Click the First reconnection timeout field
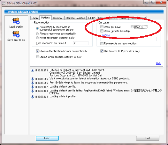Viewport: 168px width, 145px height. pos(81,43)
